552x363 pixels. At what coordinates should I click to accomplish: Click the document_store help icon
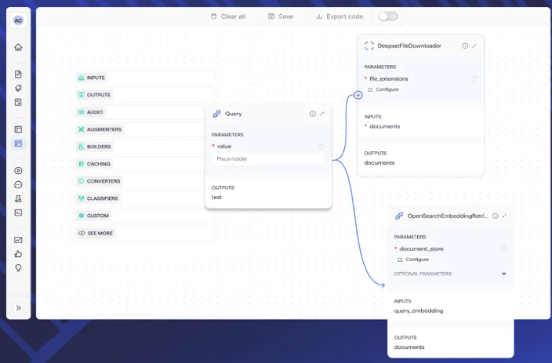503,249
